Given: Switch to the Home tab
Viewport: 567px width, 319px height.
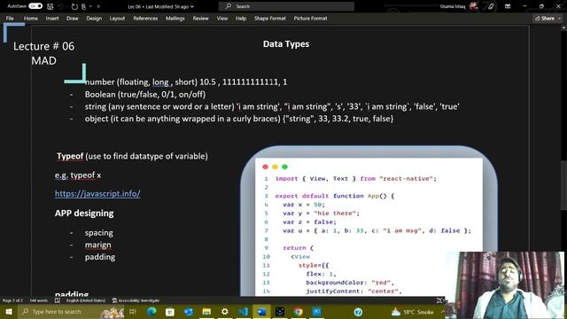Looking at the screenshot, I should (x=31, y=18).
